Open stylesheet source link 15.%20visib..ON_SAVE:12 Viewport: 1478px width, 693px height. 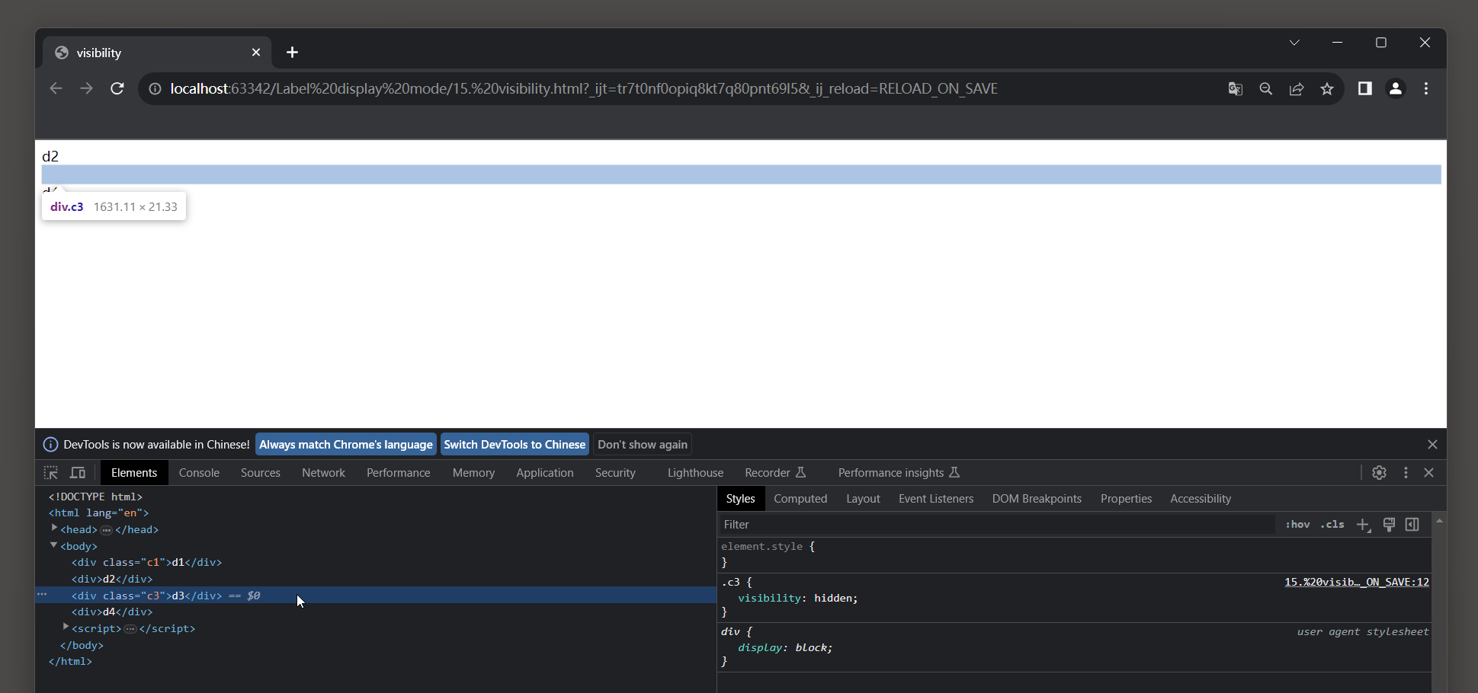(1357, 583)
